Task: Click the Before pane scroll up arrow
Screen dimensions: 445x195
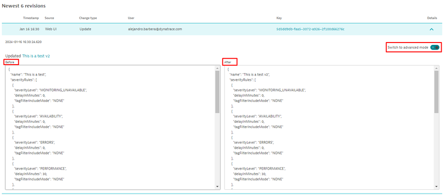Action: (217, 68)
